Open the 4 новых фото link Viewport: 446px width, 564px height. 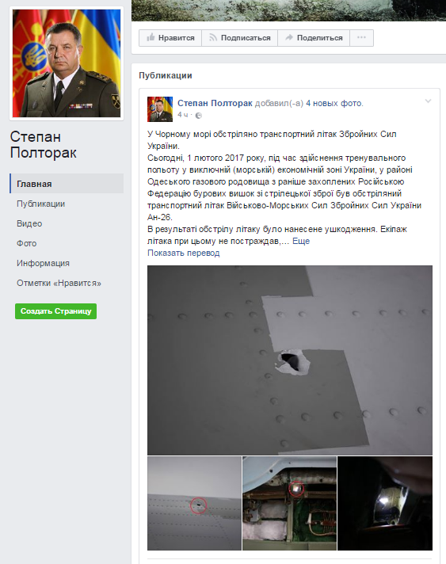coord(334,103)
